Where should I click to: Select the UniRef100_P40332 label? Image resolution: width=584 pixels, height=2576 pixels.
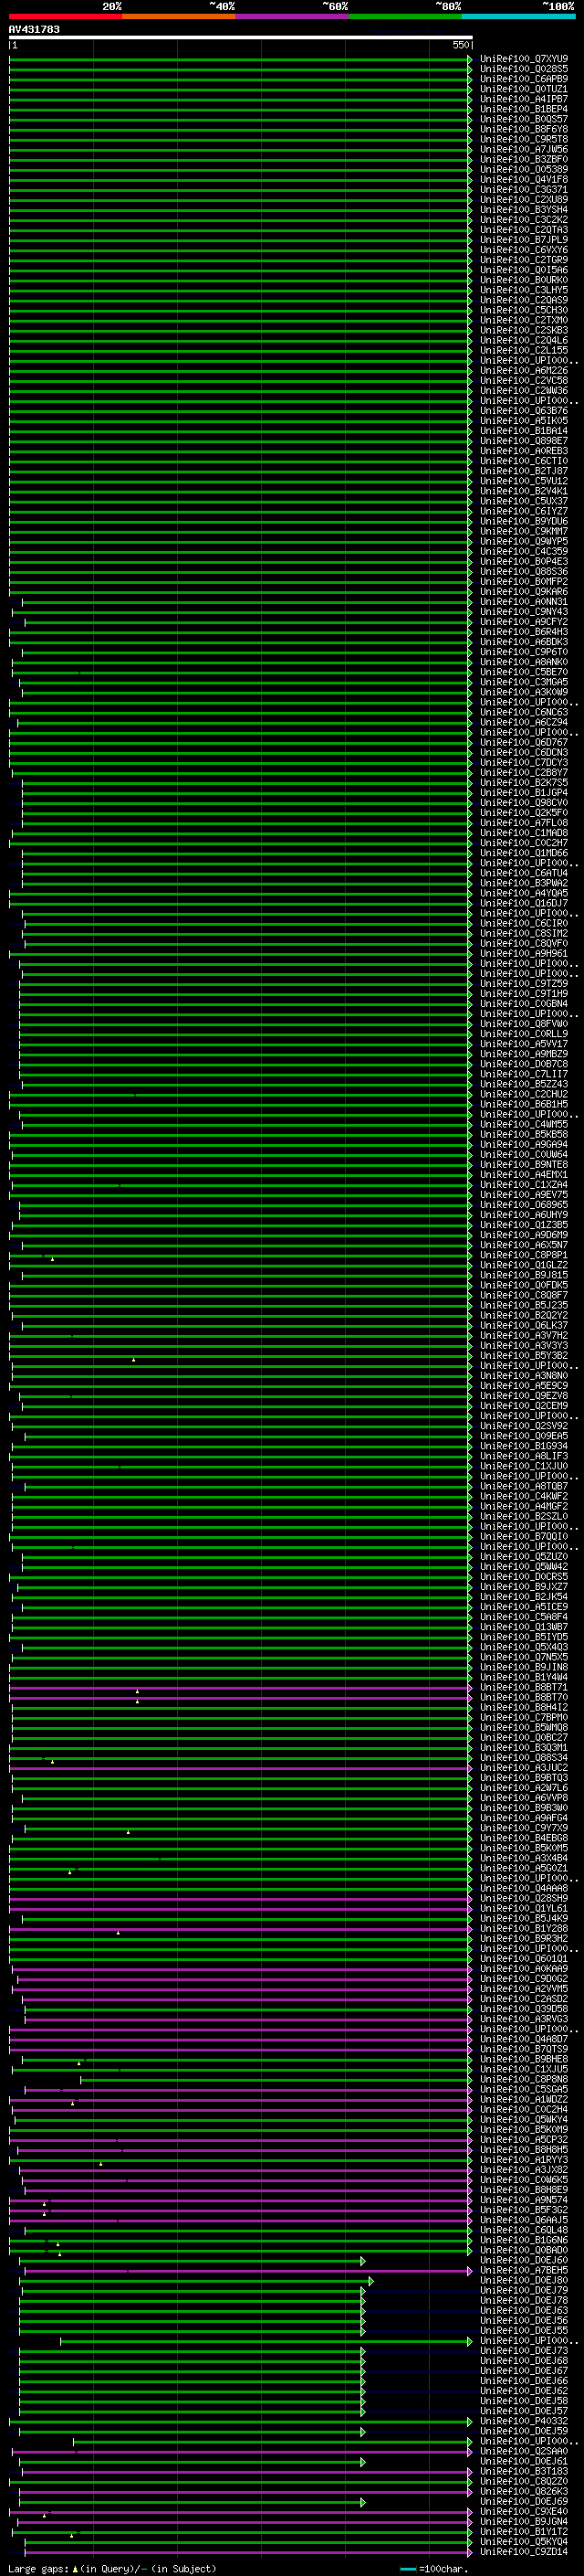[x=524, y=2422]
